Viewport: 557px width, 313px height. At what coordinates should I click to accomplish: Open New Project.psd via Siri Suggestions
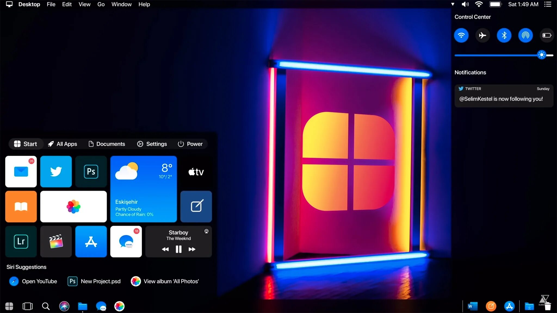(x=94, y=281)
